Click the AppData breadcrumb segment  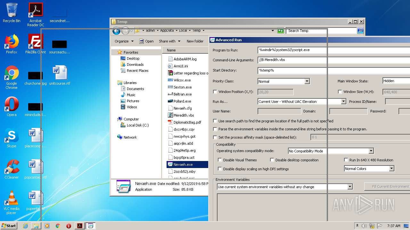(x=167, y=31)
